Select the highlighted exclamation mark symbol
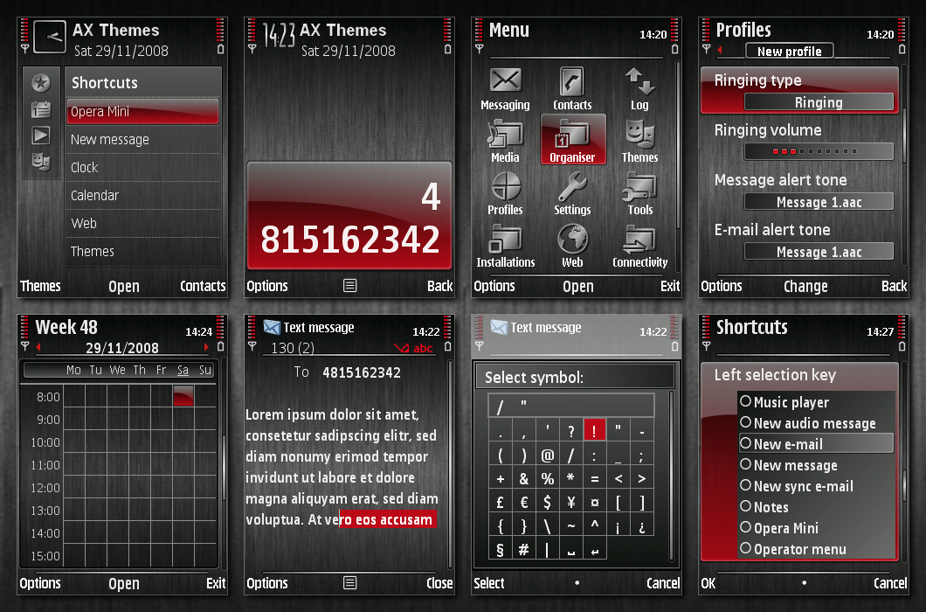The width and height of the screenshot is (926, 612). pyautogui.click(x=594, y=430)
